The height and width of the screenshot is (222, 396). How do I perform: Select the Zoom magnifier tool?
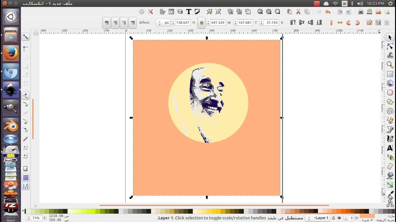pyautogui.click(x=390, y=65)
